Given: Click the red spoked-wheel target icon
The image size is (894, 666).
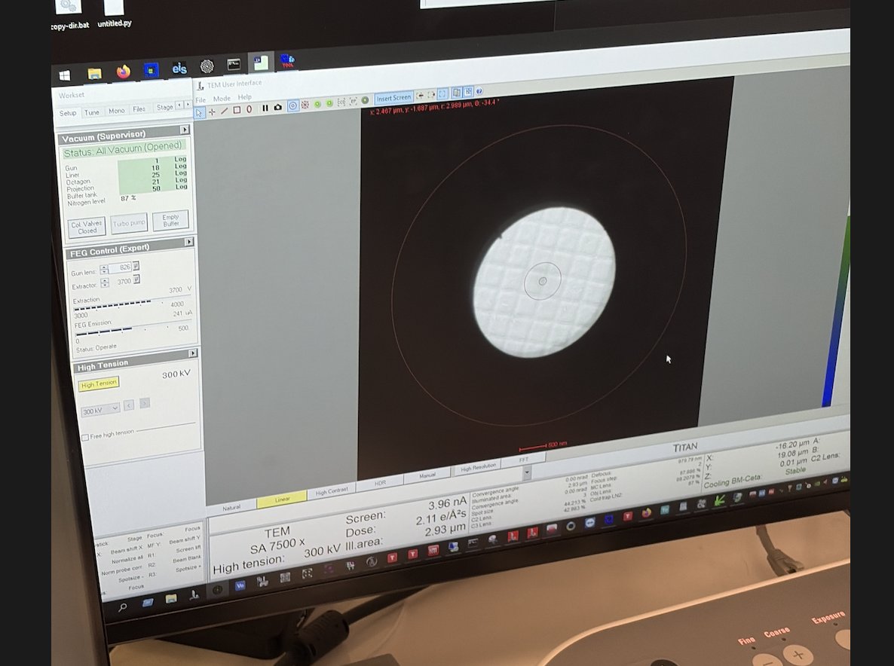Looking at the screenshot, I should [x=305, y=105].
